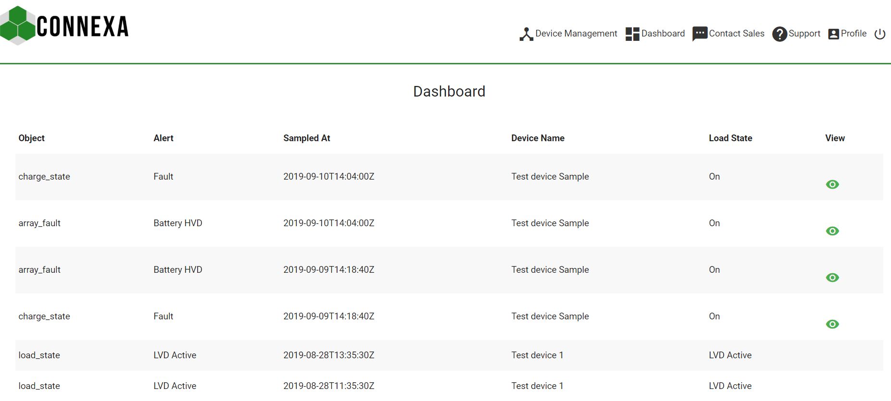
Task: Open the Device Management menu link
Action: tap(576, 34)
